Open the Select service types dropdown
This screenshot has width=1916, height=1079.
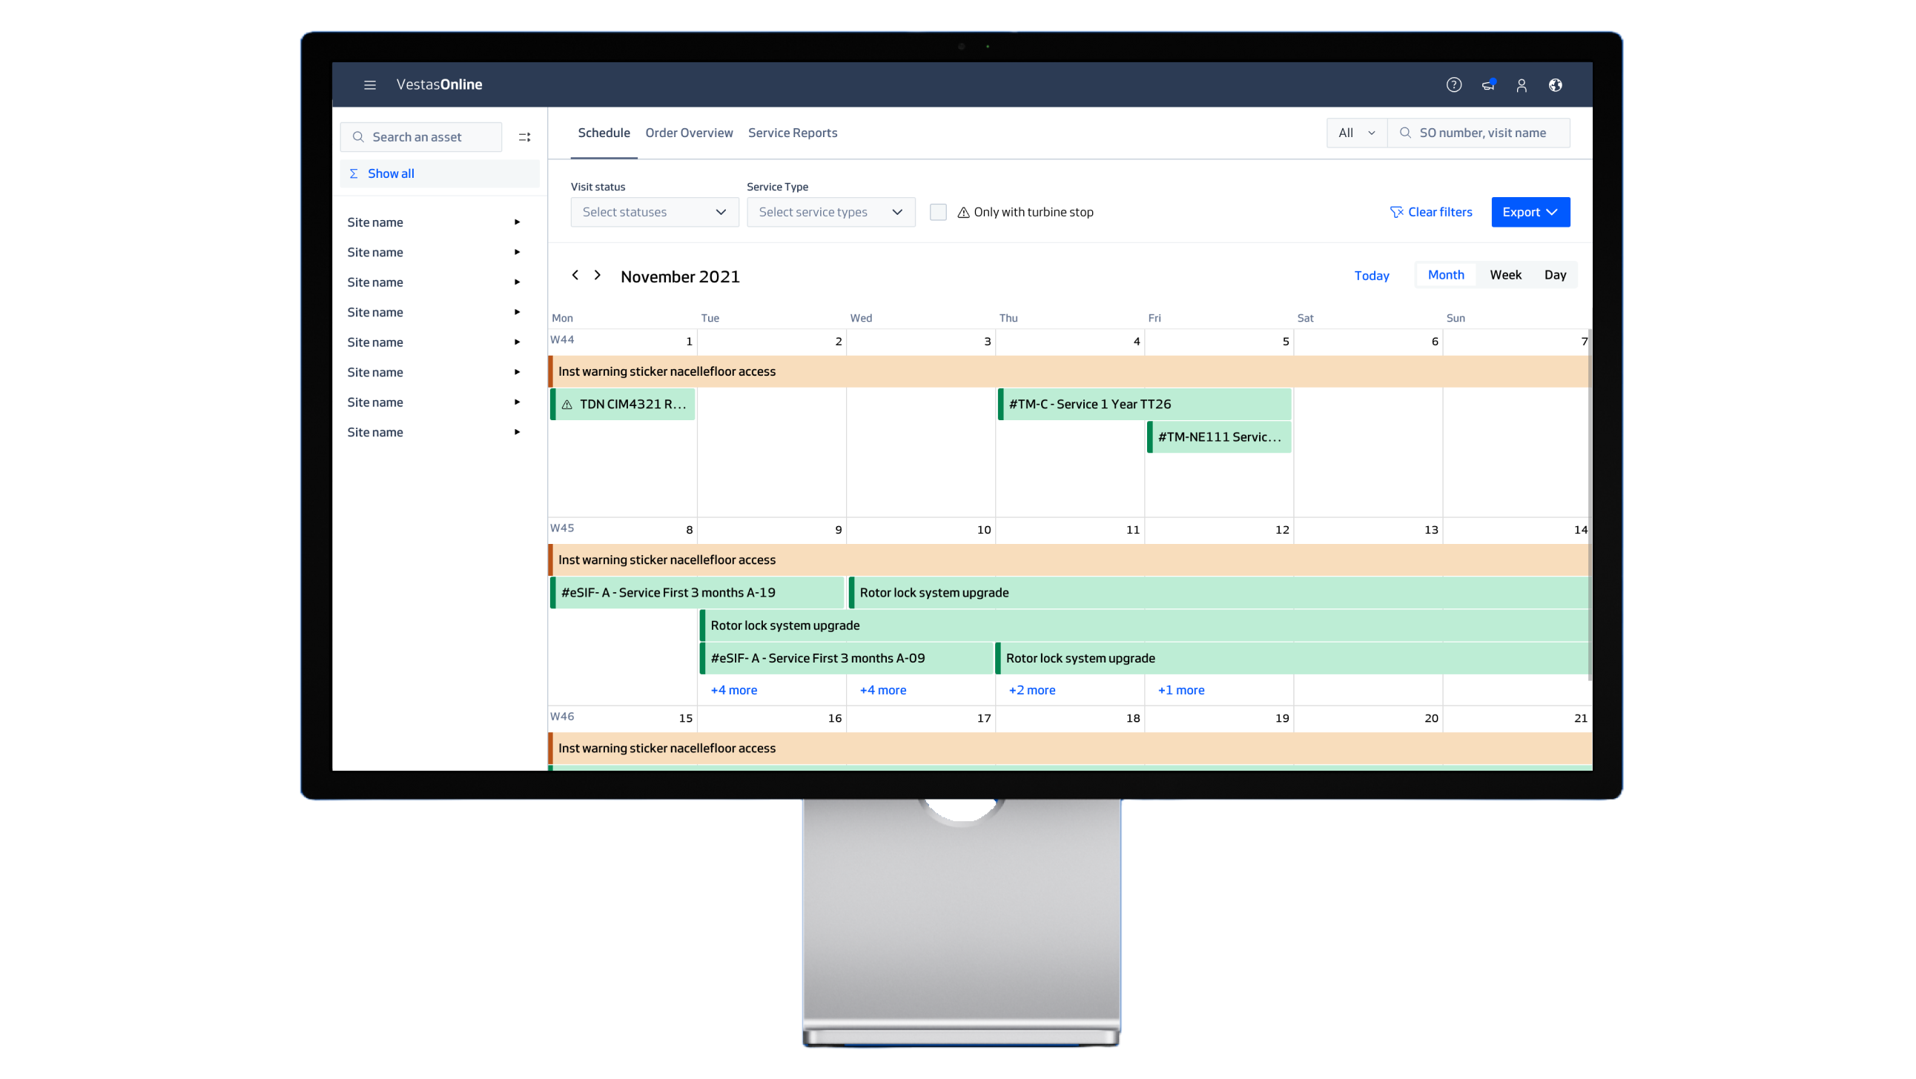pos(830,212)
